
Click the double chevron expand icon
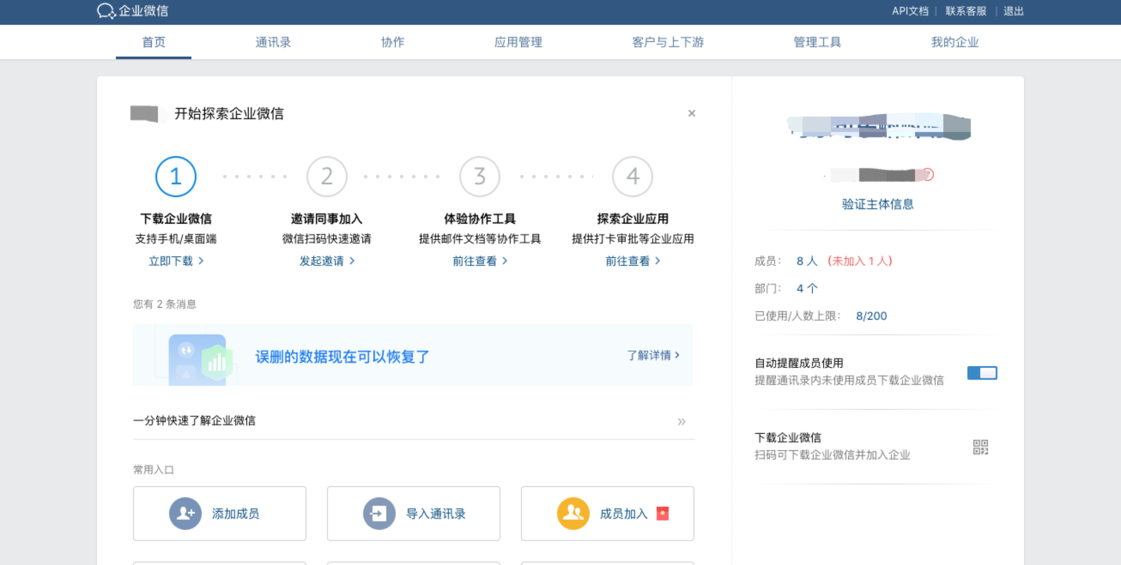tap(681, 421)
